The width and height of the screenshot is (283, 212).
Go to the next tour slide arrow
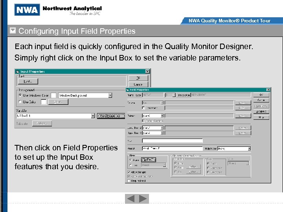[143, 199]
